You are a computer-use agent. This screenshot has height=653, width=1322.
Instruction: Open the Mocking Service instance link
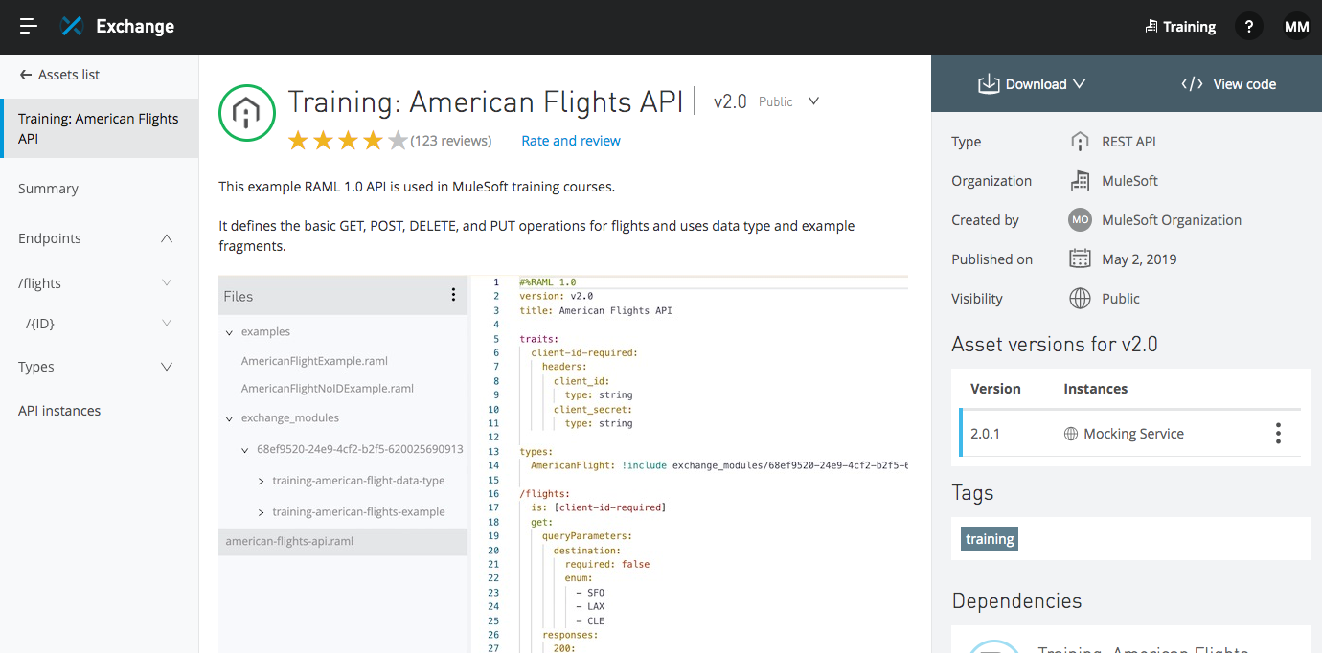point(1133,434)
